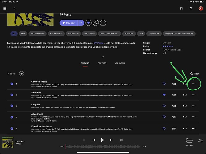Select the ITALIAN RAP genre tag
This screenshot has width=206, height=154.
coord(90,34)
